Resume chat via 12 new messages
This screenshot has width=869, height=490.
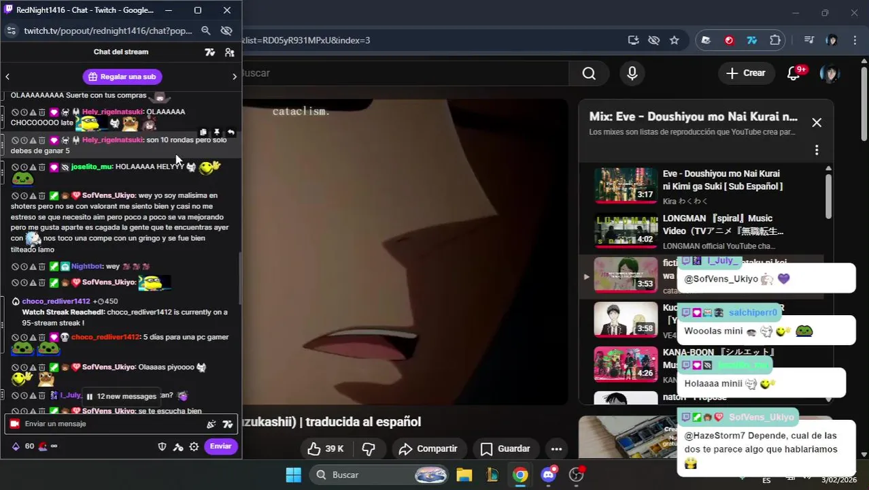pyautogui.click(x=122, y=396)
